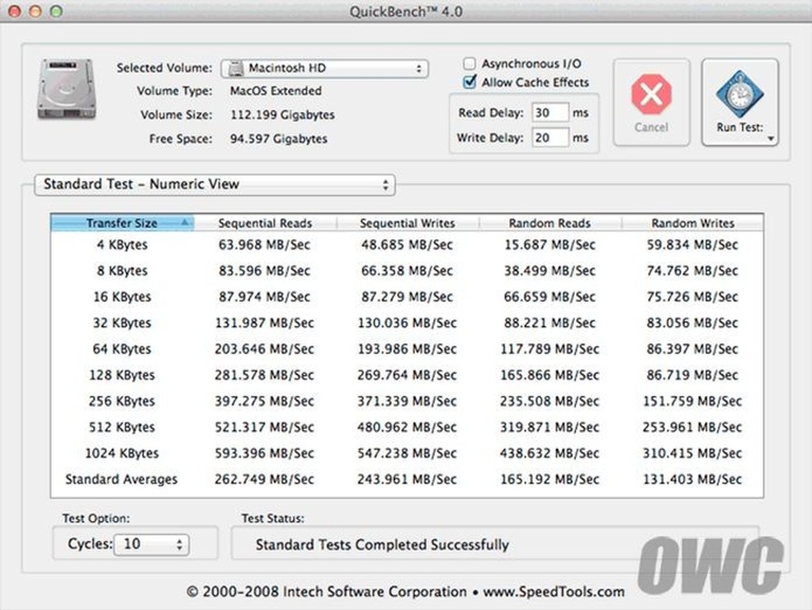Click inside the Read Delay field
The height and width of the screenshot is (610, 812).
click(550, 111)
